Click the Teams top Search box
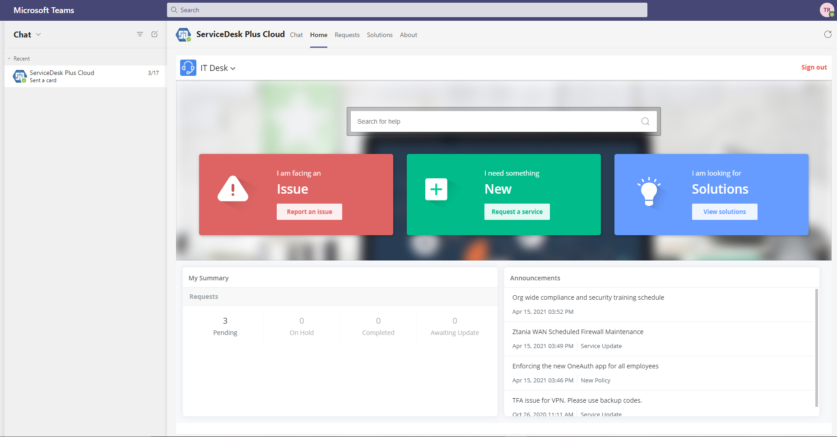 click(x=407, y=10)
